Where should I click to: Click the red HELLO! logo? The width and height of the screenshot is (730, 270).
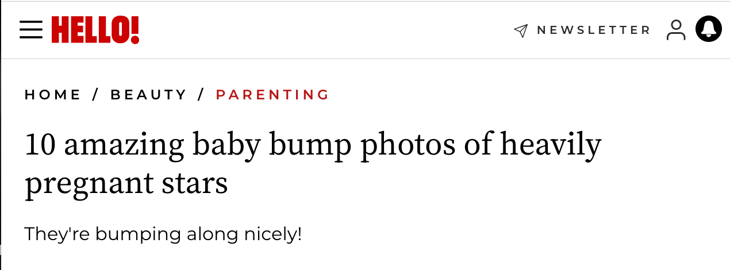point(95,30)
